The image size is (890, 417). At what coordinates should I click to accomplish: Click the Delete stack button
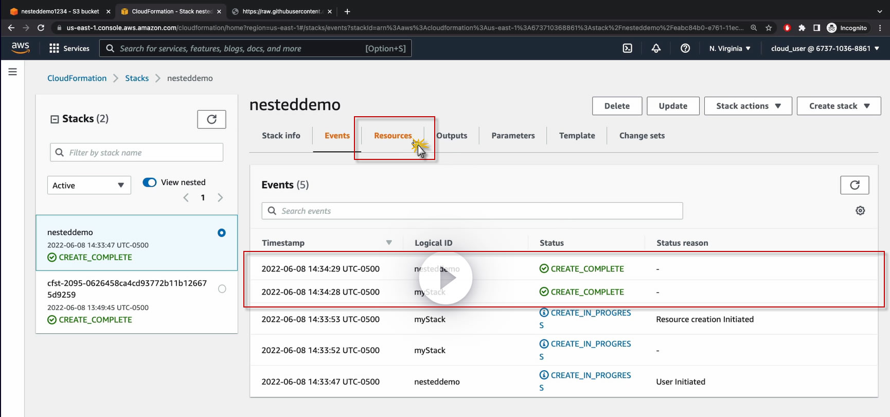[x=617, y=106]
